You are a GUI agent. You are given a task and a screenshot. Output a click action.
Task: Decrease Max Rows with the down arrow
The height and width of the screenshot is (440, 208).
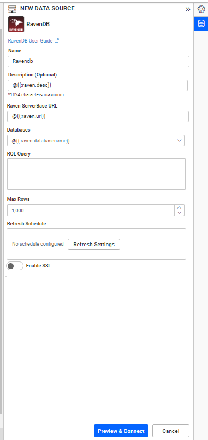180,213
